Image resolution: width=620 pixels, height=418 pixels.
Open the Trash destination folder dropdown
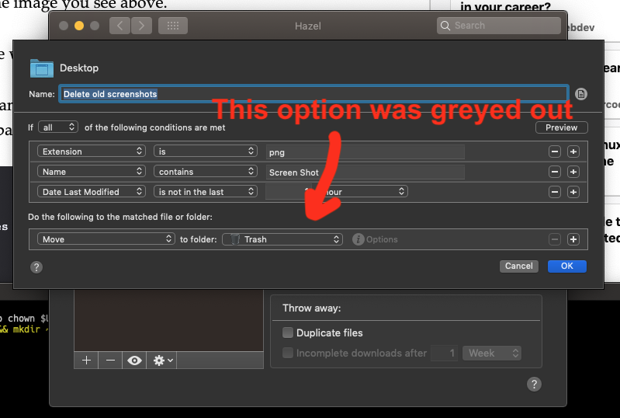[x=282, y=239]
